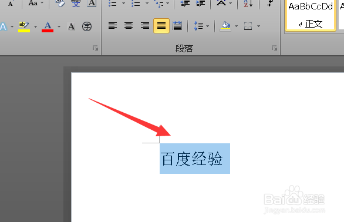Image resolution: width=344 pixels, height=222 pixels.
Task: Expand the Numbering dropdown arrow
Action: coord(147,3)
